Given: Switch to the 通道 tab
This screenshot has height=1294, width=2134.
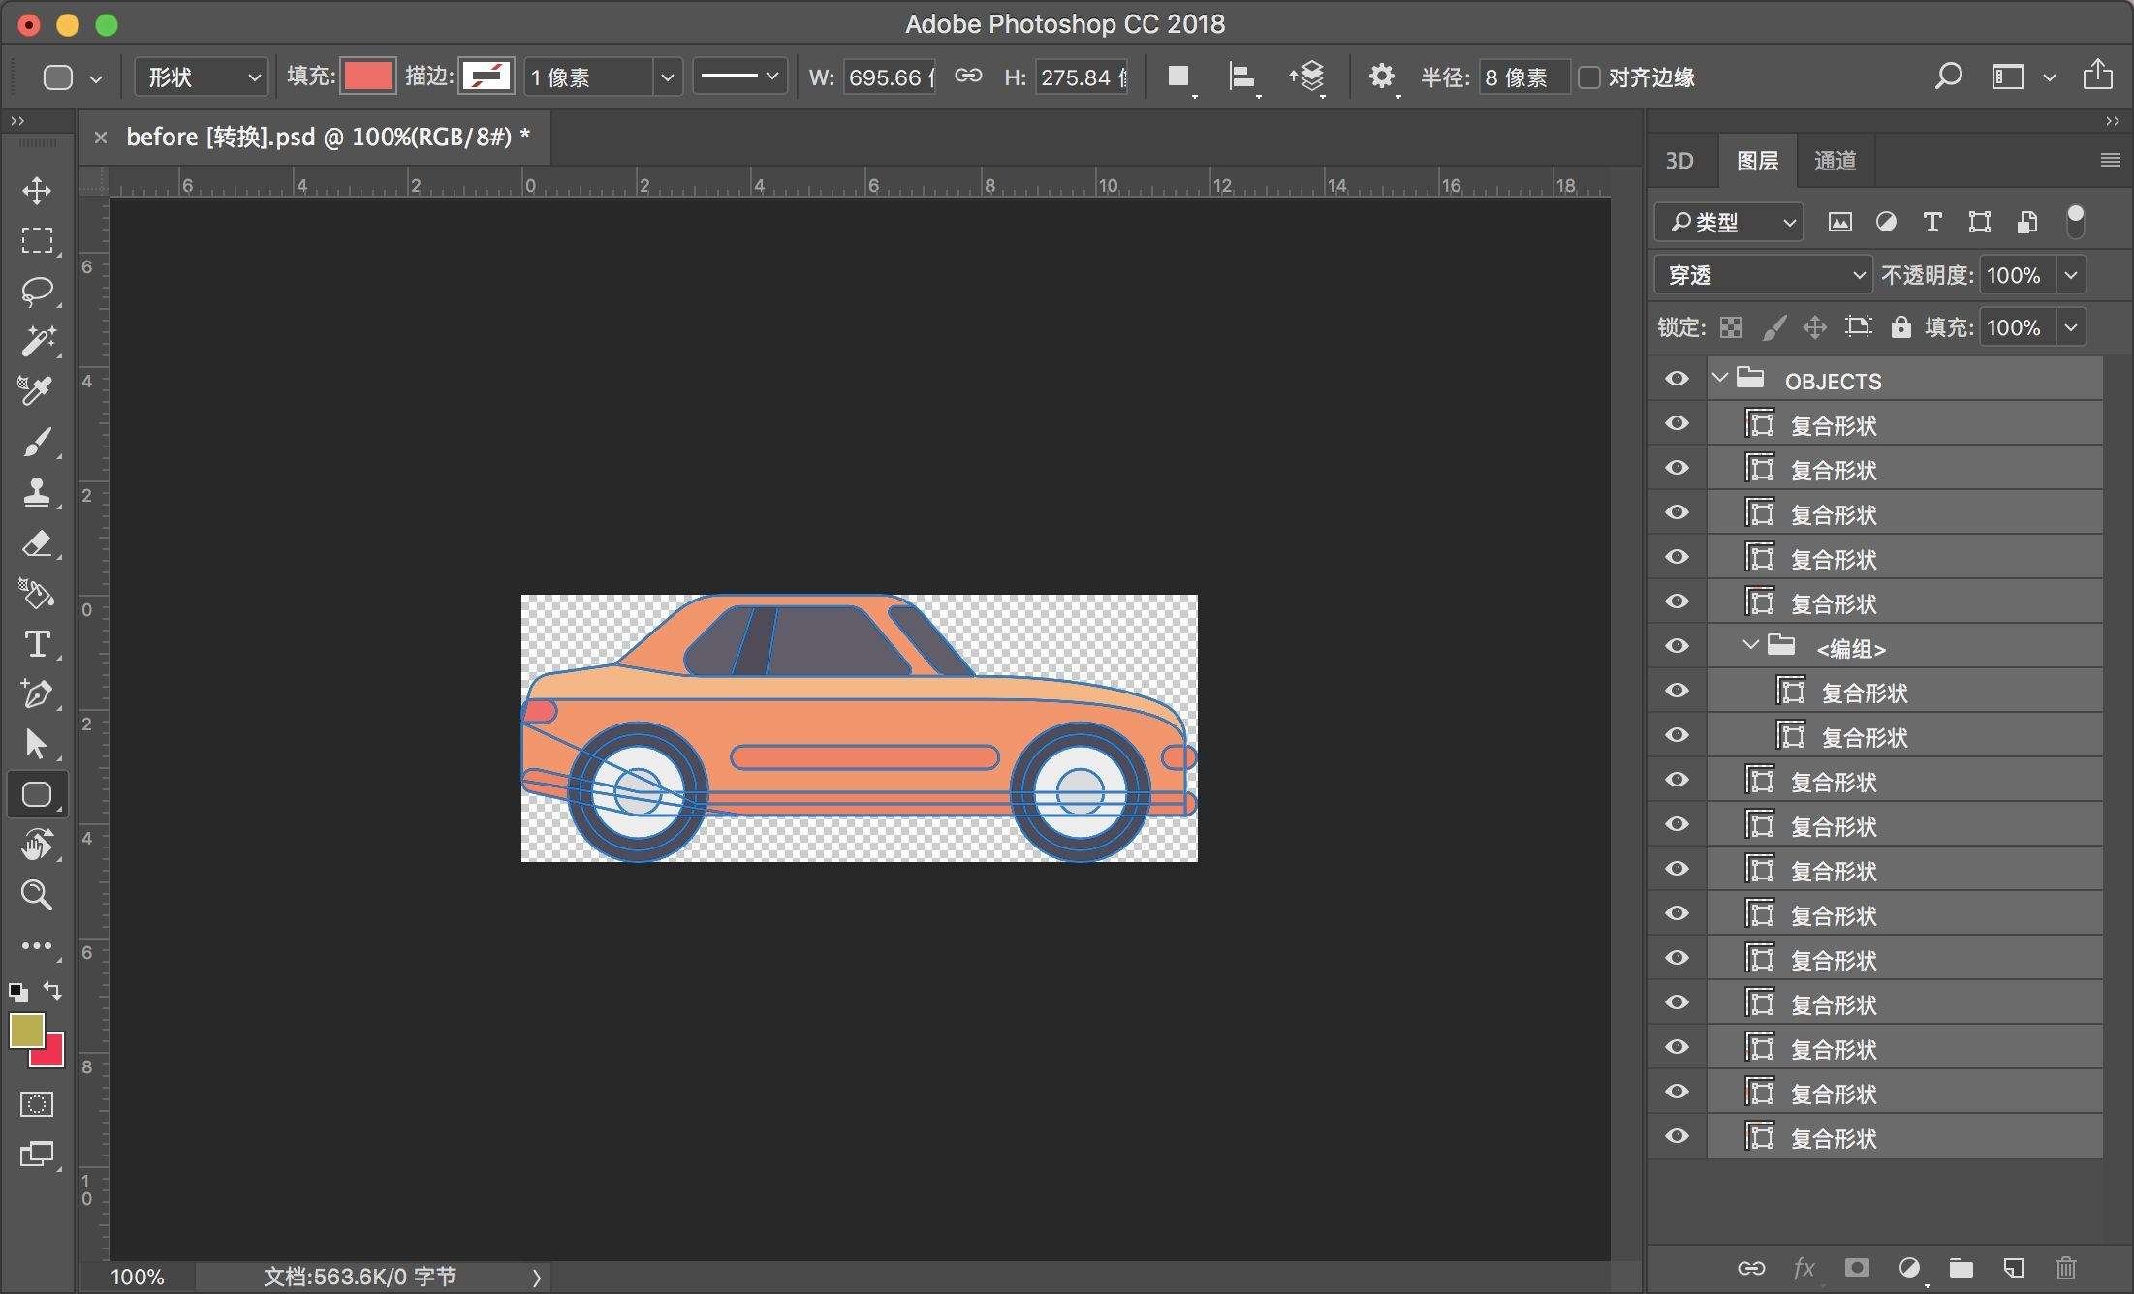Looking at the screenshot, I should click(1835, 161).
